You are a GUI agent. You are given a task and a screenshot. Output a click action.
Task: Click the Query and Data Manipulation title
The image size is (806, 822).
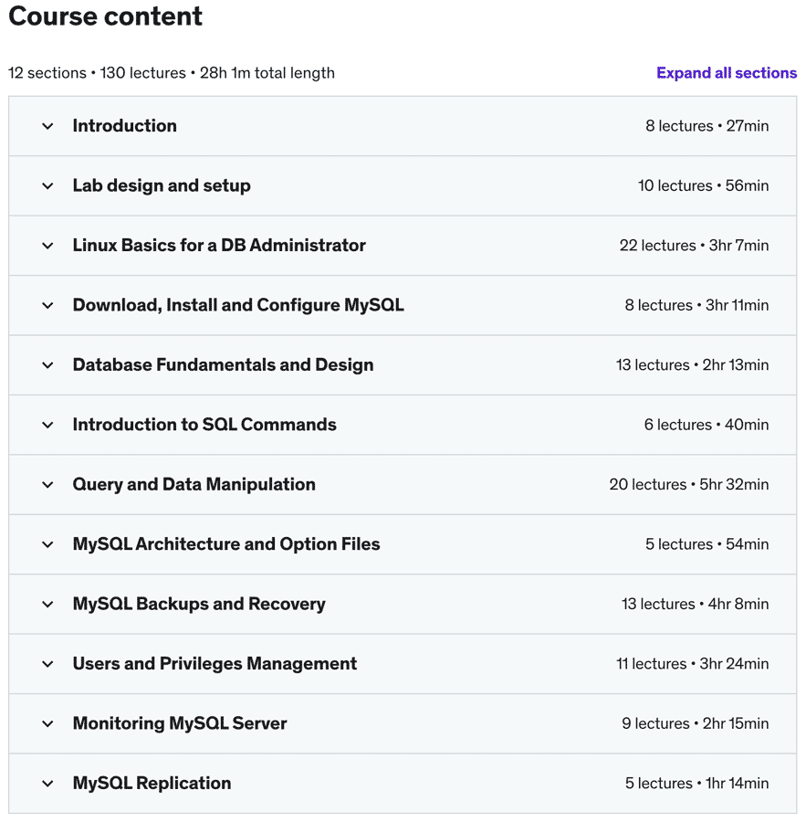[x=194, y=484]
